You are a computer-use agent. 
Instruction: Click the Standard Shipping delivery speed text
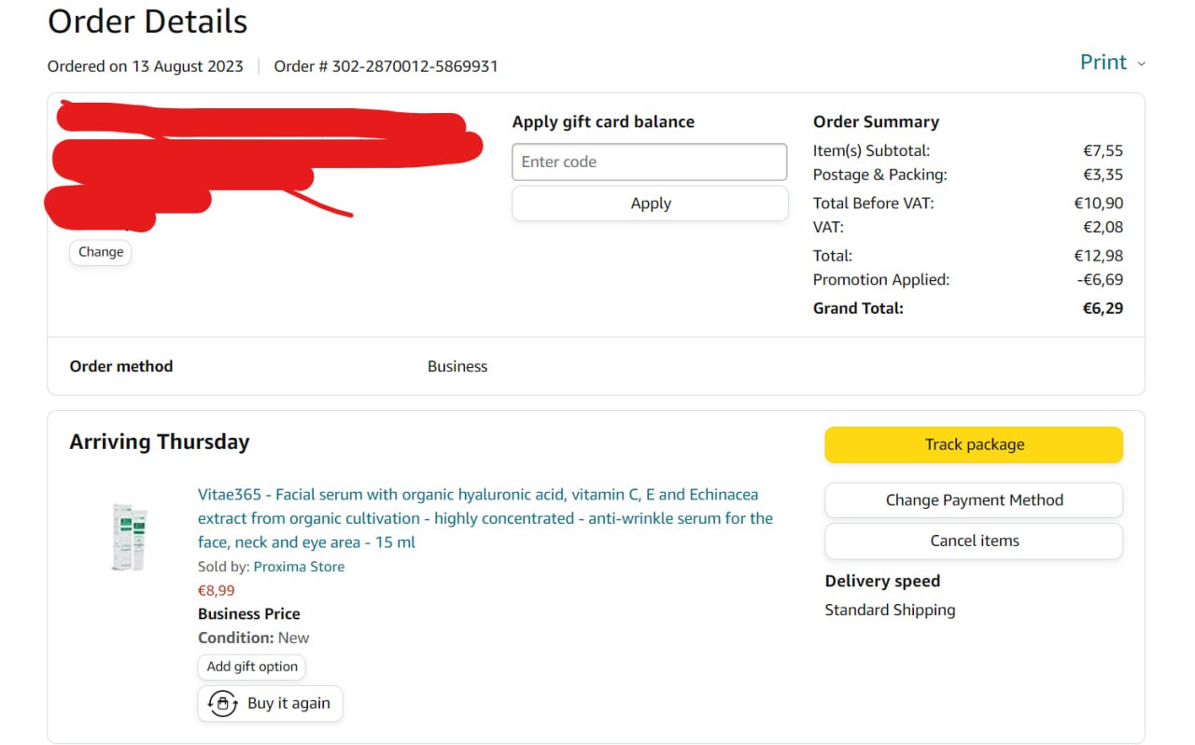point(890,610)
